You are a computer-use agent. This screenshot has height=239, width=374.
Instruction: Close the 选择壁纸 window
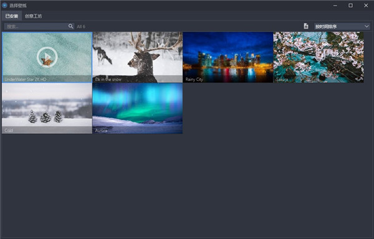366,5
